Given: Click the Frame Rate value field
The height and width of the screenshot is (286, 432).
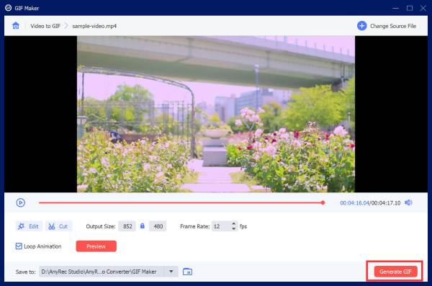Looking at the screenshot, I should point(221,226).
